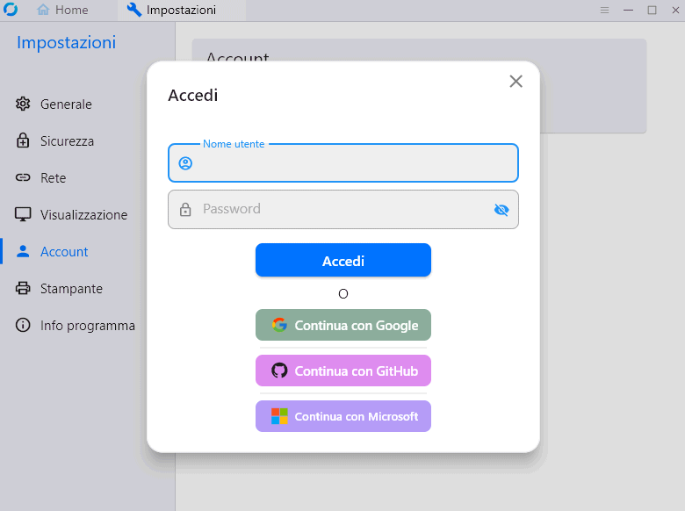
Task: Click the wrench icon on Impostazioni tab
Action: click(x=134, y=10)
